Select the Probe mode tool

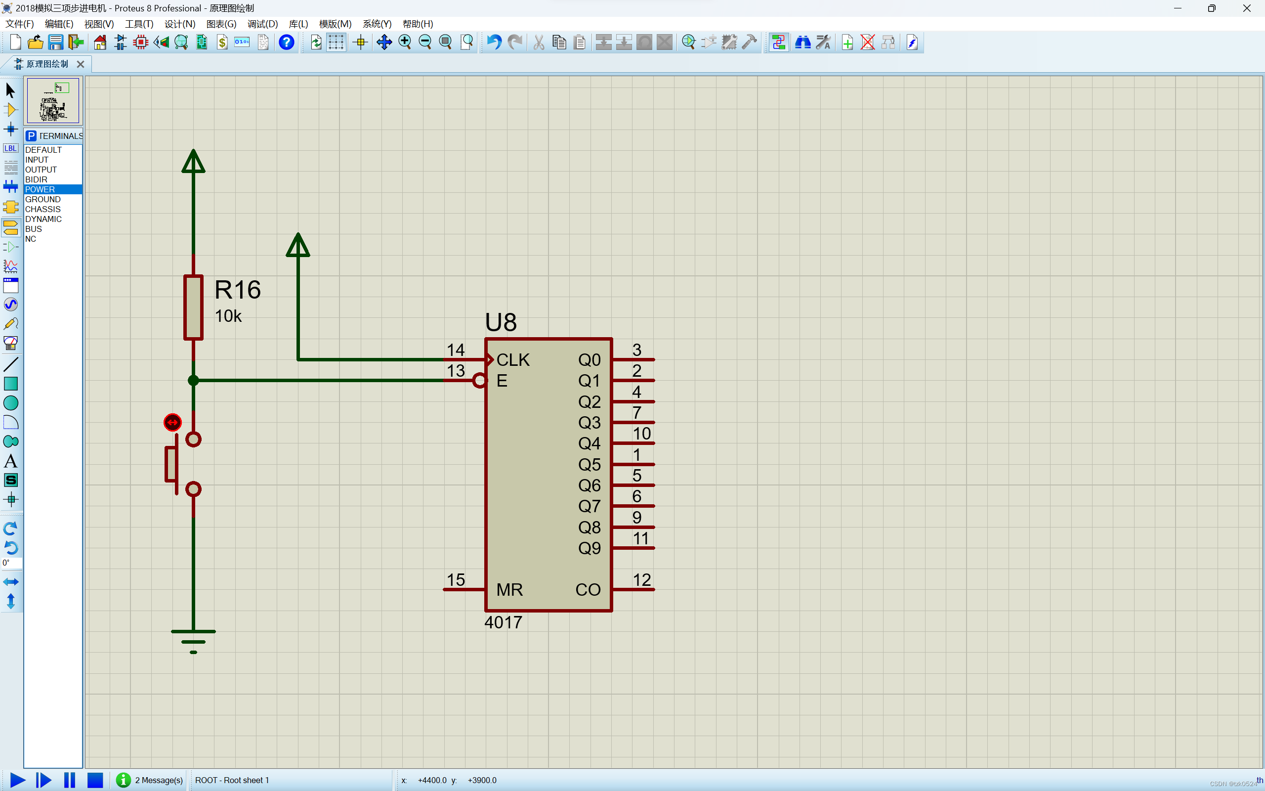pos(10,324)
